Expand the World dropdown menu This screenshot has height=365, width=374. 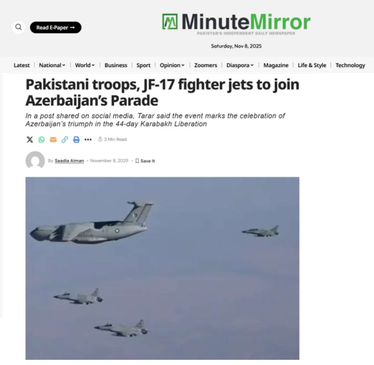coord(85,65)
